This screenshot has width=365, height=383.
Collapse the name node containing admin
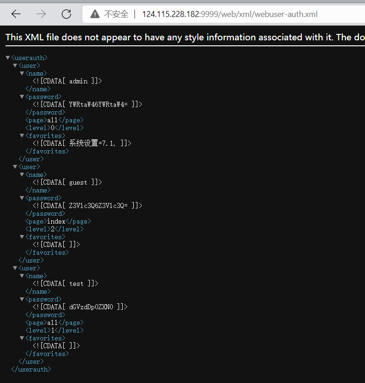click(x=22, y=73)
